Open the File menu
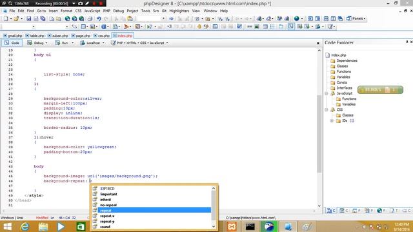 point(12,11)
